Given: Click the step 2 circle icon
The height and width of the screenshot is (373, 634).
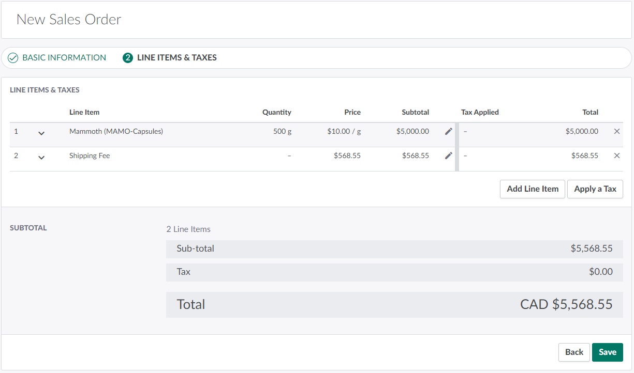Looking at the screenshot, I should click(x=128, y=58).
